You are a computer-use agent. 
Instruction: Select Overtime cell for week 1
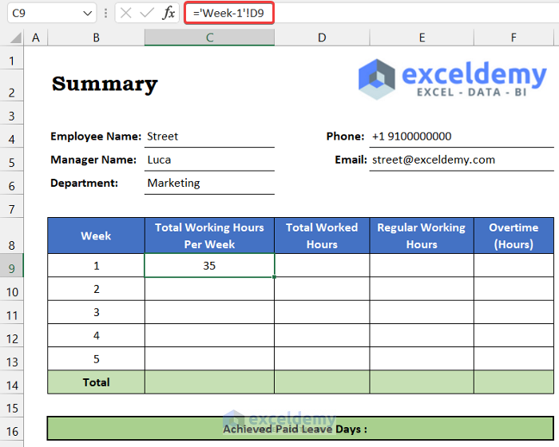click(x=513, y=266)
